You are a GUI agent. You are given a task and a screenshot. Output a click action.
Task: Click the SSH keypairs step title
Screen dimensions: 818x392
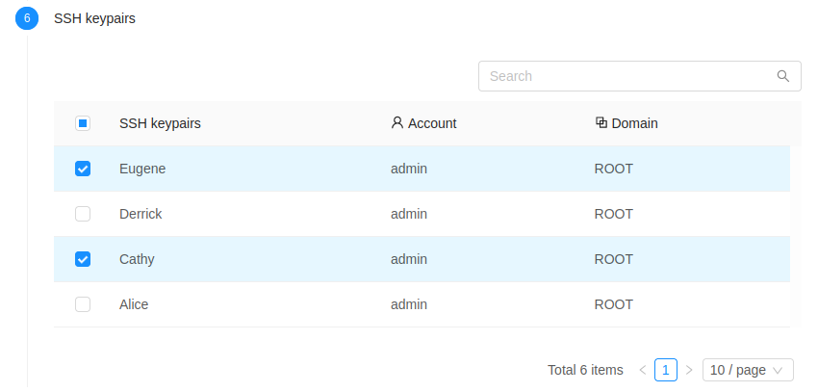pyautogui.click(x=94, y=18)
